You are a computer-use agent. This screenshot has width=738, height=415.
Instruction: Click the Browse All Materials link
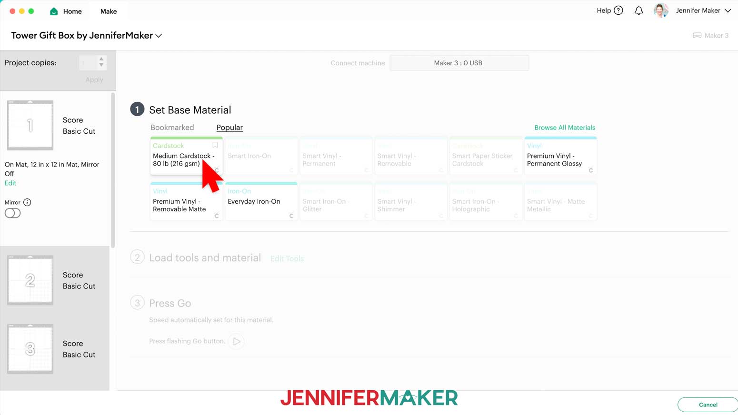(x=565, y=128)
